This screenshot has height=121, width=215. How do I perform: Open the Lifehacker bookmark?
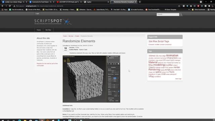(84, 10)
